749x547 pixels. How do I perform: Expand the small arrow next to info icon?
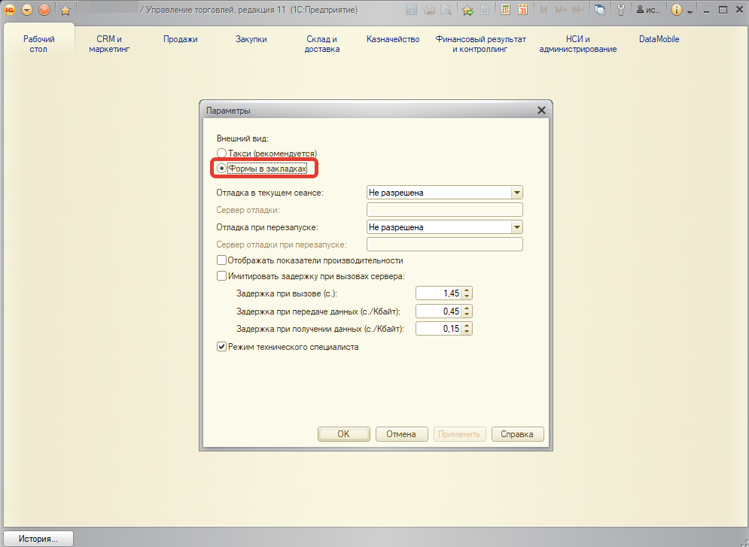(x=690, y=11)
